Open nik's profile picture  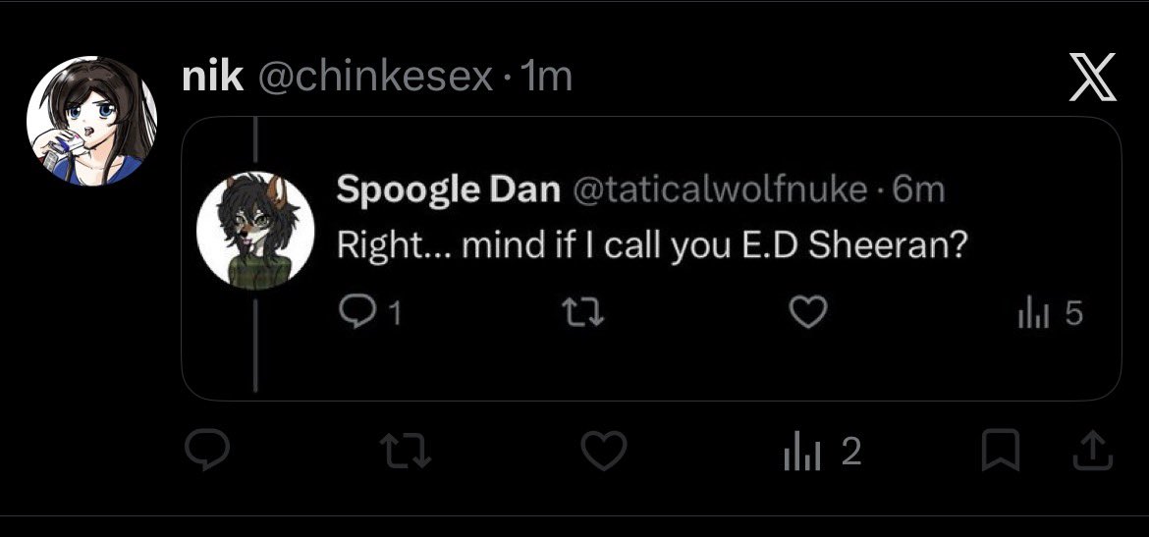coord(91,121)
